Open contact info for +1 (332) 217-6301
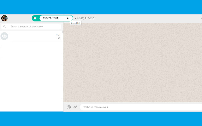The width and height of the screenshot is (202, 126). [x=85, y=18]
